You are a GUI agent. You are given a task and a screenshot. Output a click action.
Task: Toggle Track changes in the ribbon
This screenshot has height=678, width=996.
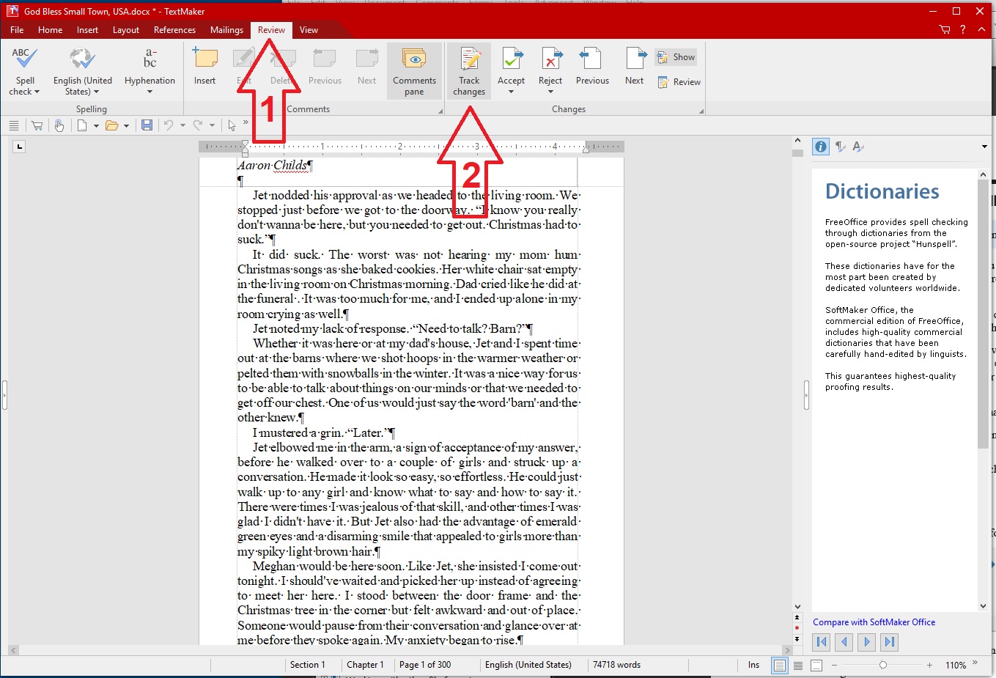[469, 71]
